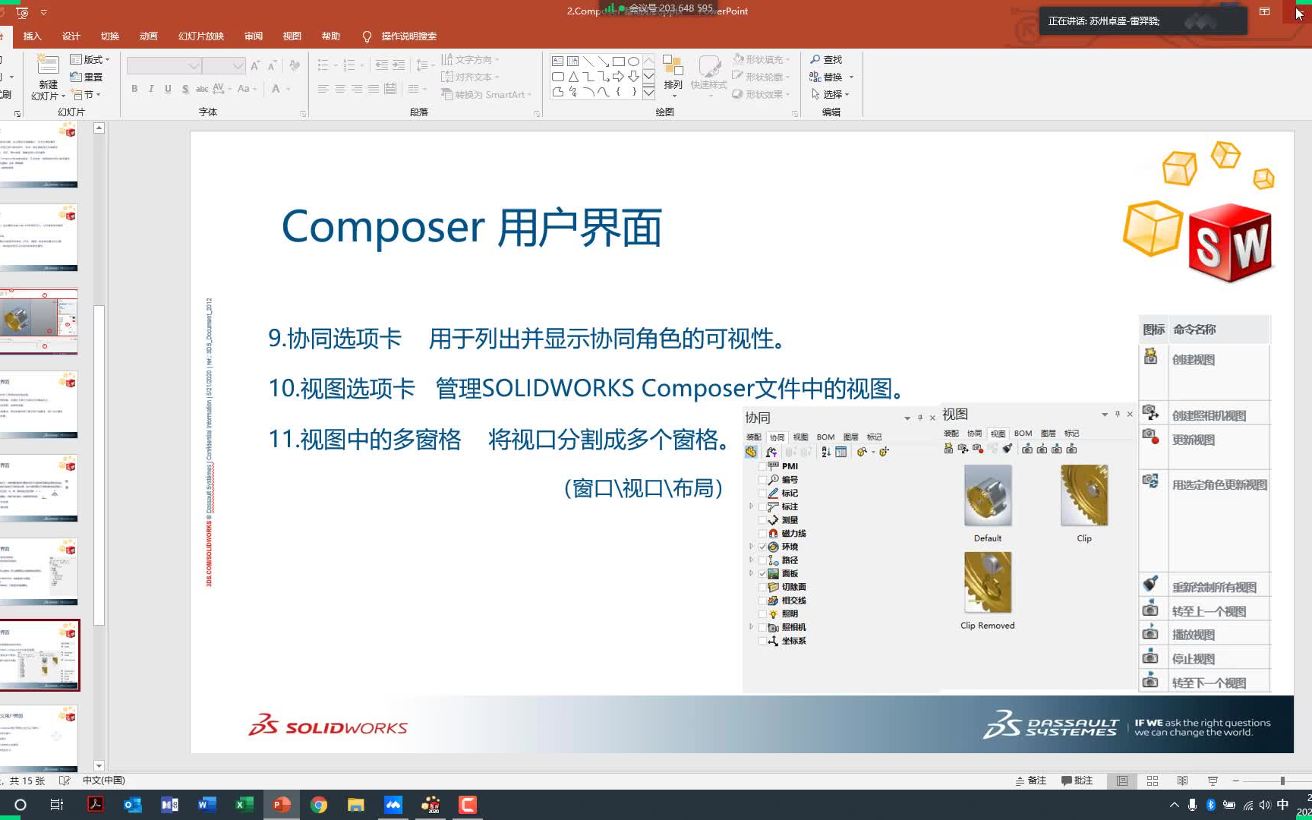Toggle the 照明 checkbox
Viewport: 1312px width, 820px height.
[762, 613]
